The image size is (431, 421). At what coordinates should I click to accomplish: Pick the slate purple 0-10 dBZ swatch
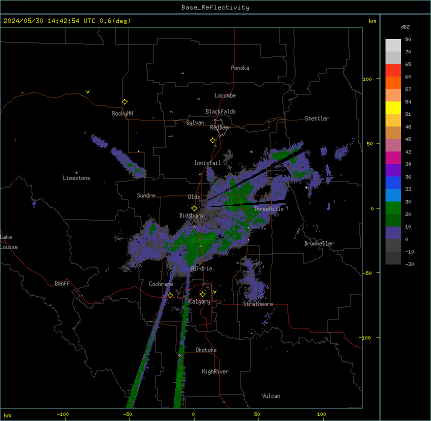393,233
